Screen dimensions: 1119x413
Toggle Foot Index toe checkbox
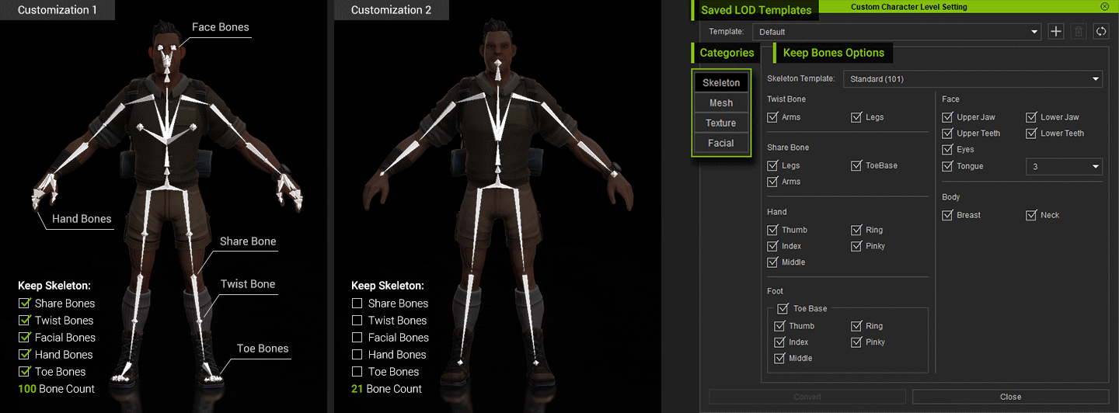779,342
